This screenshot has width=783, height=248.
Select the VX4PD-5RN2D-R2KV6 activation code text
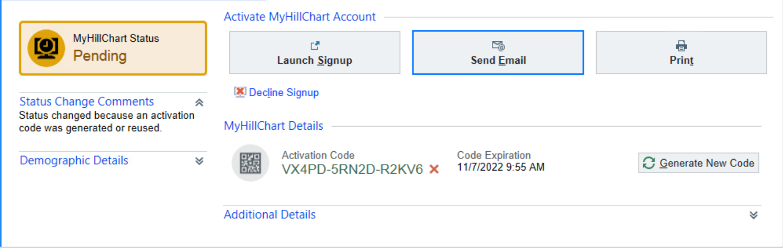point(352,169)
